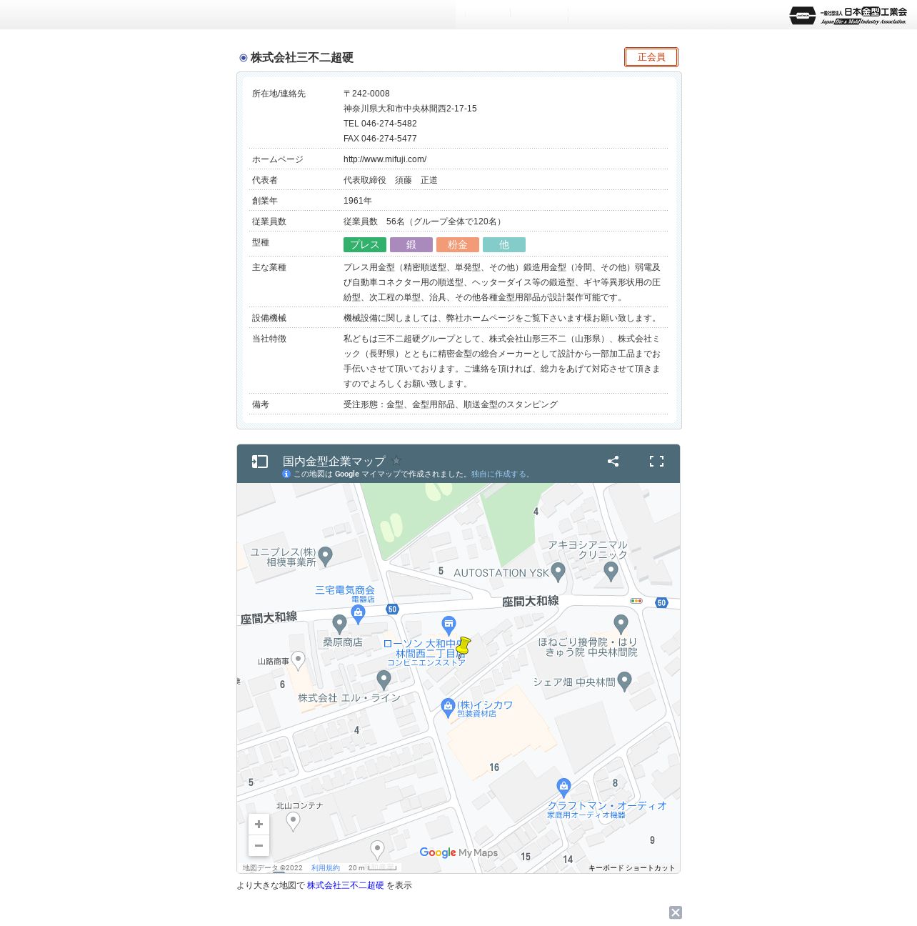The height and width of the screenshot is (926, 917).
Task: Open the 株式会社三不二超硬 larger map link
Action: tap(346, 885)
